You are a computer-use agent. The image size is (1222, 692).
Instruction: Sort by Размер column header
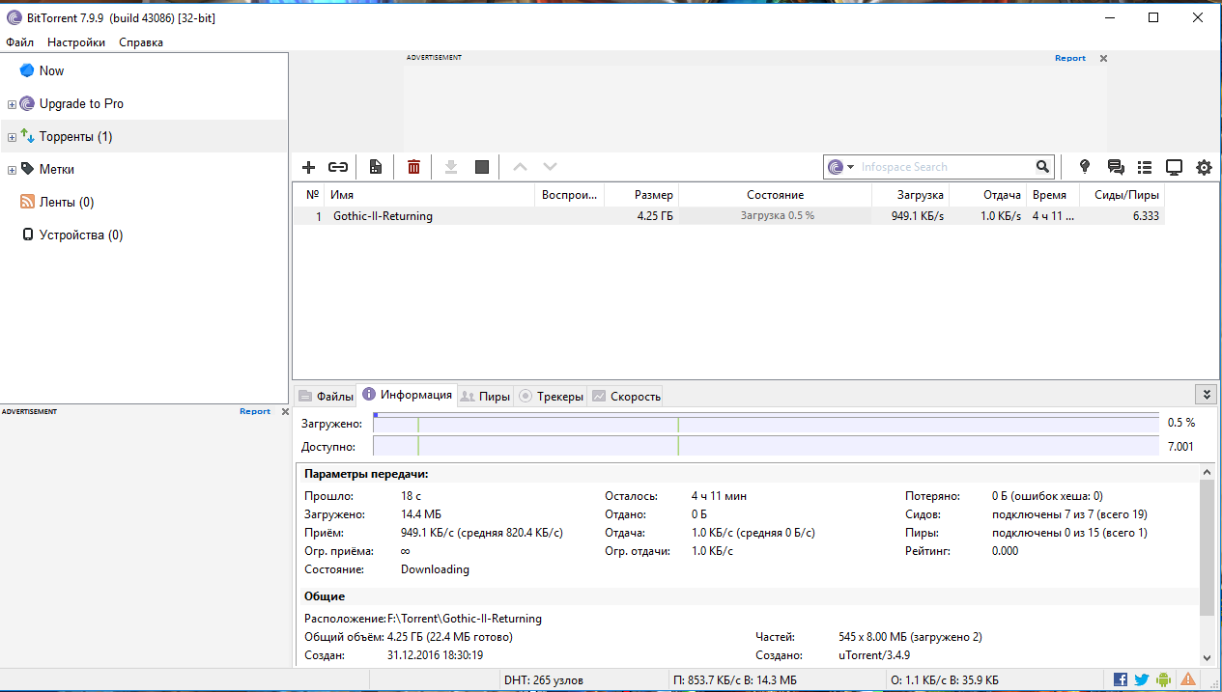tap(640, 195)
